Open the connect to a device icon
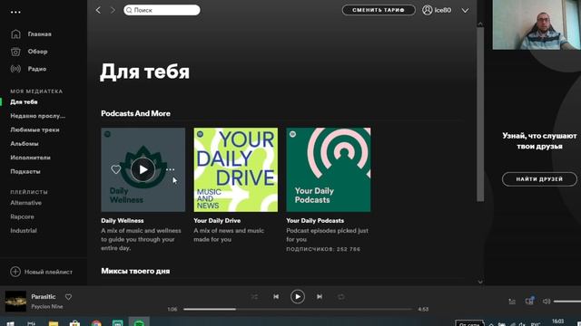This screenshot has height=326, width=581. tap(529, 301)
